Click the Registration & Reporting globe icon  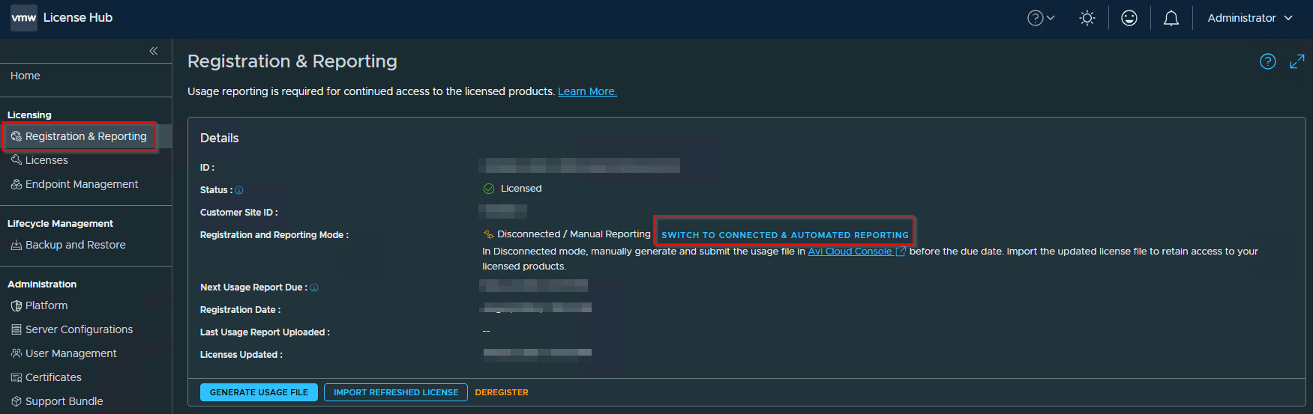click(16, 136)
